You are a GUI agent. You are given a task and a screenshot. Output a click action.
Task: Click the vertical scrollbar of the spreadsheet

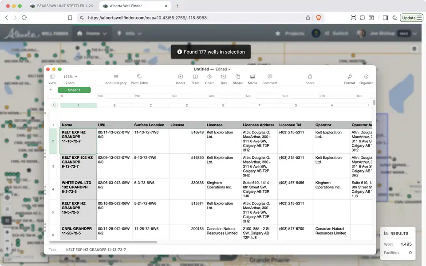(x=374, y=102)
